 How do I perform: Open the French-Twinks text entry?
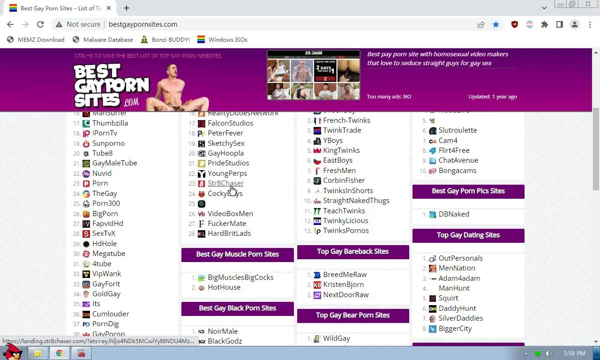[346, 120]
